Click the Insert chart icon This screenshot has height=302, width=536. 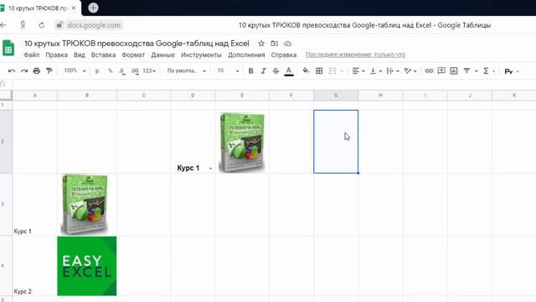(x=454, y=70)
